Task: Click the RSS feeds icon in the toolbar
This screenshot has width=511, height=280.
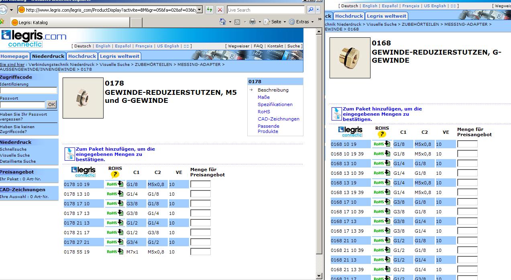Action: pyautogui.click(x=237, y=22)
